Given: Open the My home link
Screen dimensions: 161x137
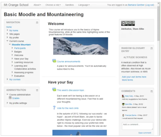Looking at the screenshot, I should pos(14,30).
